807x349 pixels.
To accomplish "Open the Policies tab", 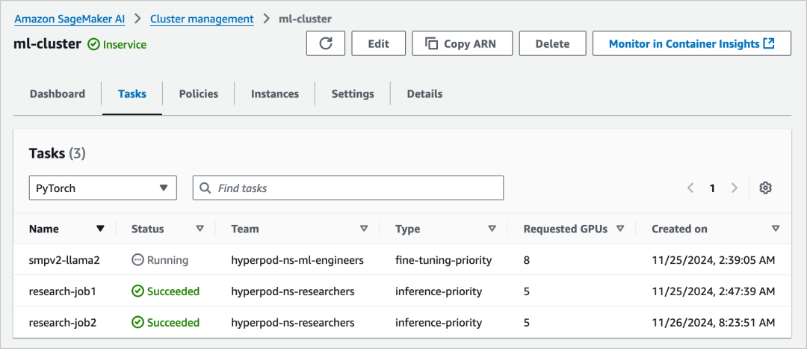I will pos(199,94).
